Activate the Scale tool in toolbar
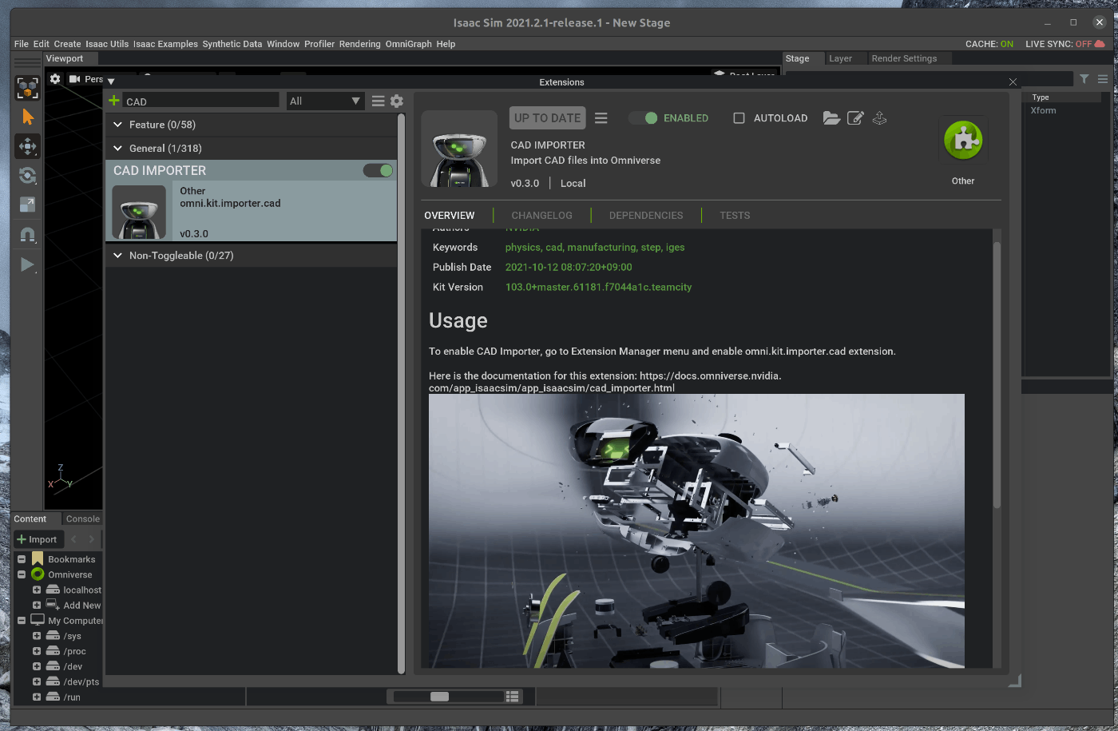The width and height of the screenshot is (1118, 731). pos(28,205)
